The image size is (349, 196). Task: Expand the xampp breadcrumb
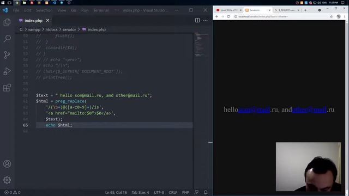click(x=34, y=29)
